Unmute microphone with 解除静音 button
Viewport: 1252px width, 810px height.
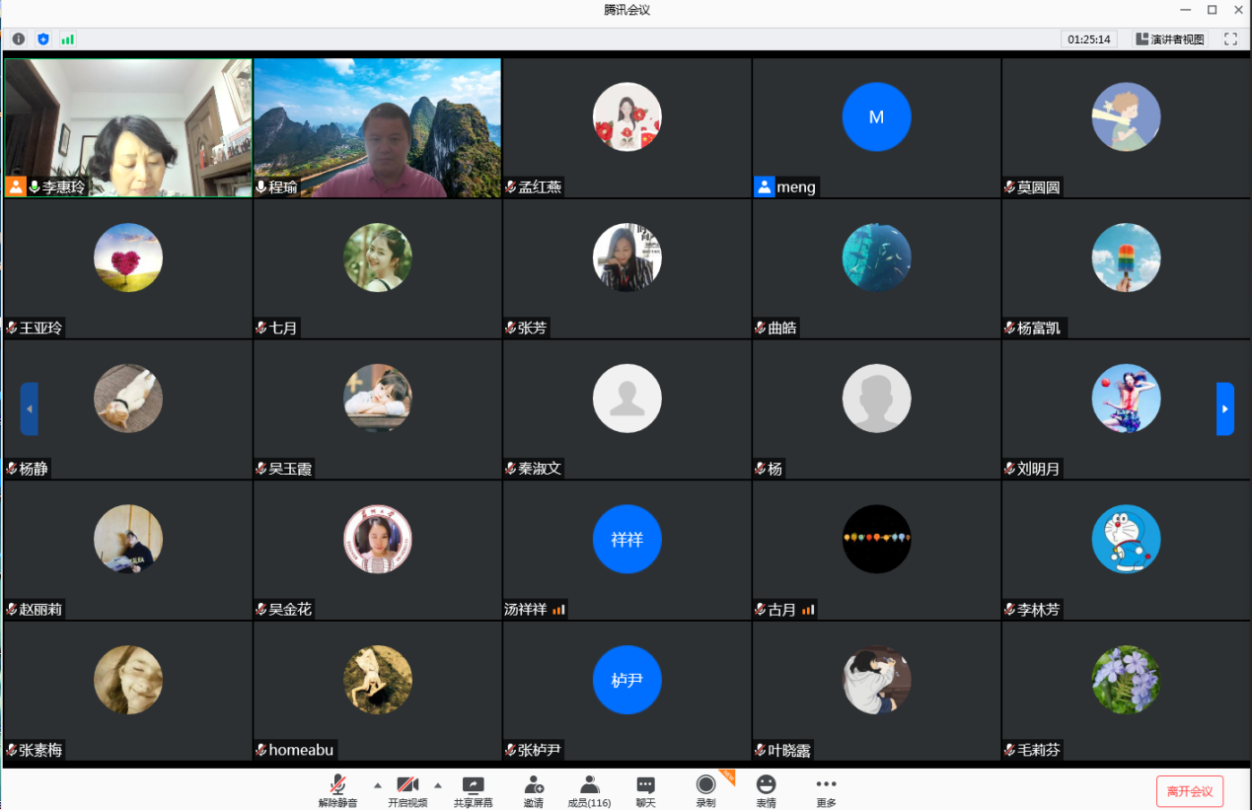[x=337, y=790]
